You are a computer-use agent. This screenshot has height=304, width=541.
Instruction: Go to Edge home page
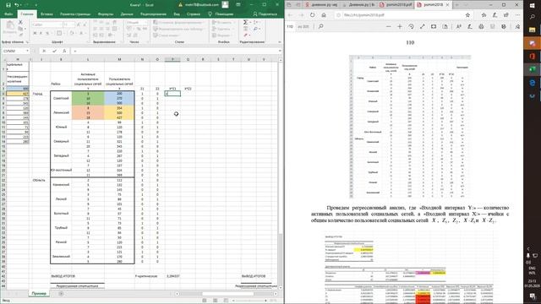point(324,15)
